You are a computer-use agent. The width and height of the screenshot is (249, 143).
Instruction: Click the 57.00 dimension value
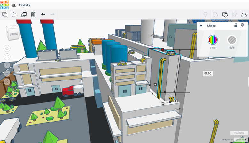click(207, 73)
